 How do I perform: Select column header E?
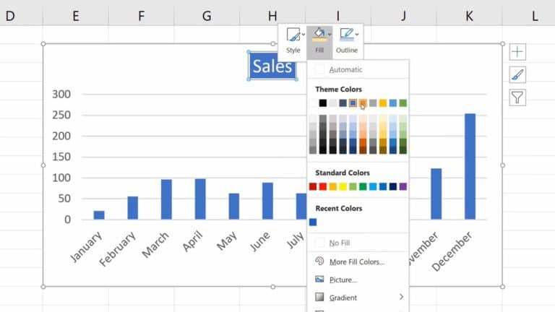click(x=75, y=16)
